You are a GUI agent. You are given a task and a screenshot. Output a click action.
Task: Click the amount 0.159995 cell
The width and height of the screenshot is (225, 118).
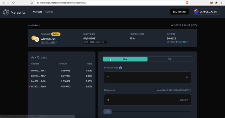(66, 71)
